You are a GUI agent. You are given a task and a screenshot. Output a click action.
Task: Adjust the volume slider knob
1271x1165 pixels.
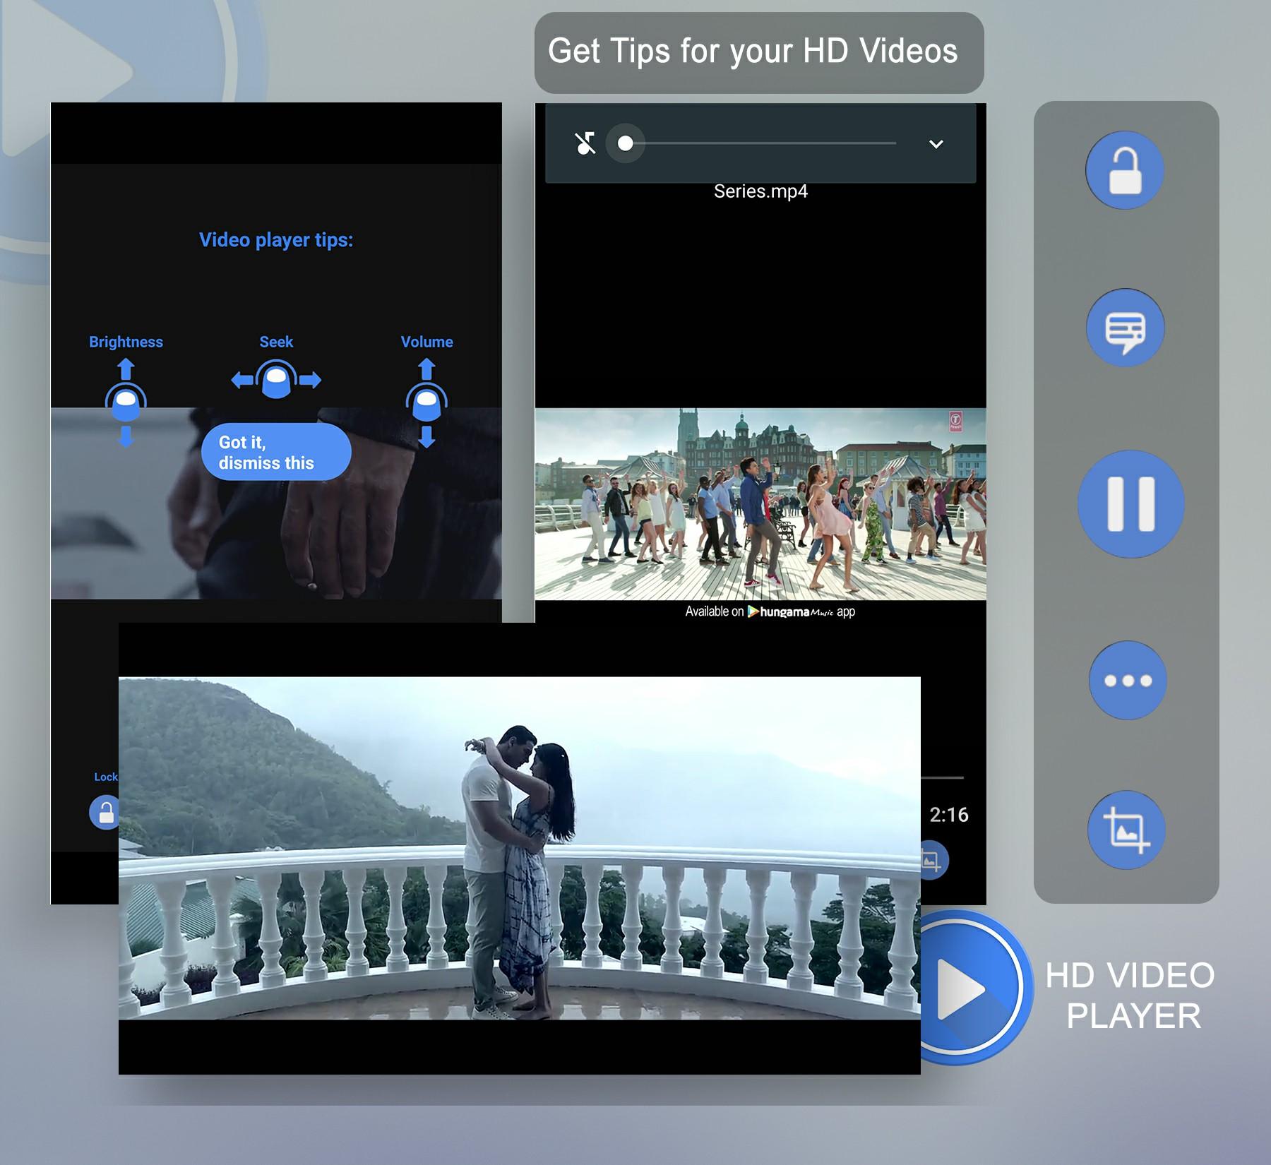(x=625, y=143)
